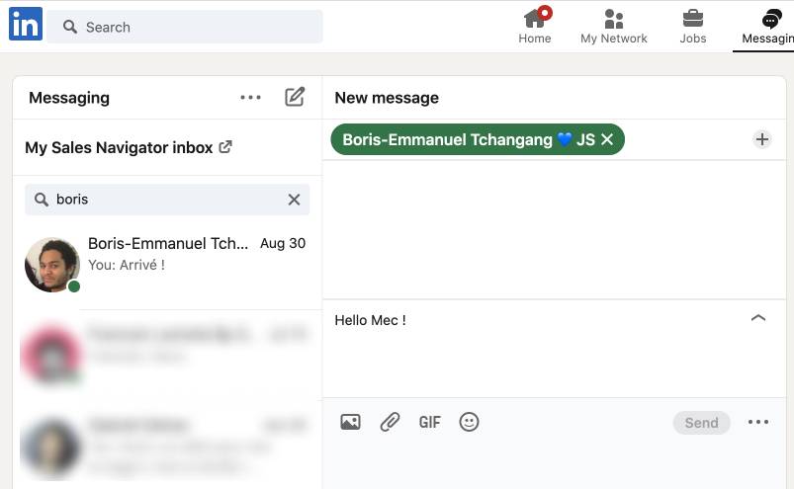Open Messaging options three-dot menu

pyautogui.click(x=251, y=97)
